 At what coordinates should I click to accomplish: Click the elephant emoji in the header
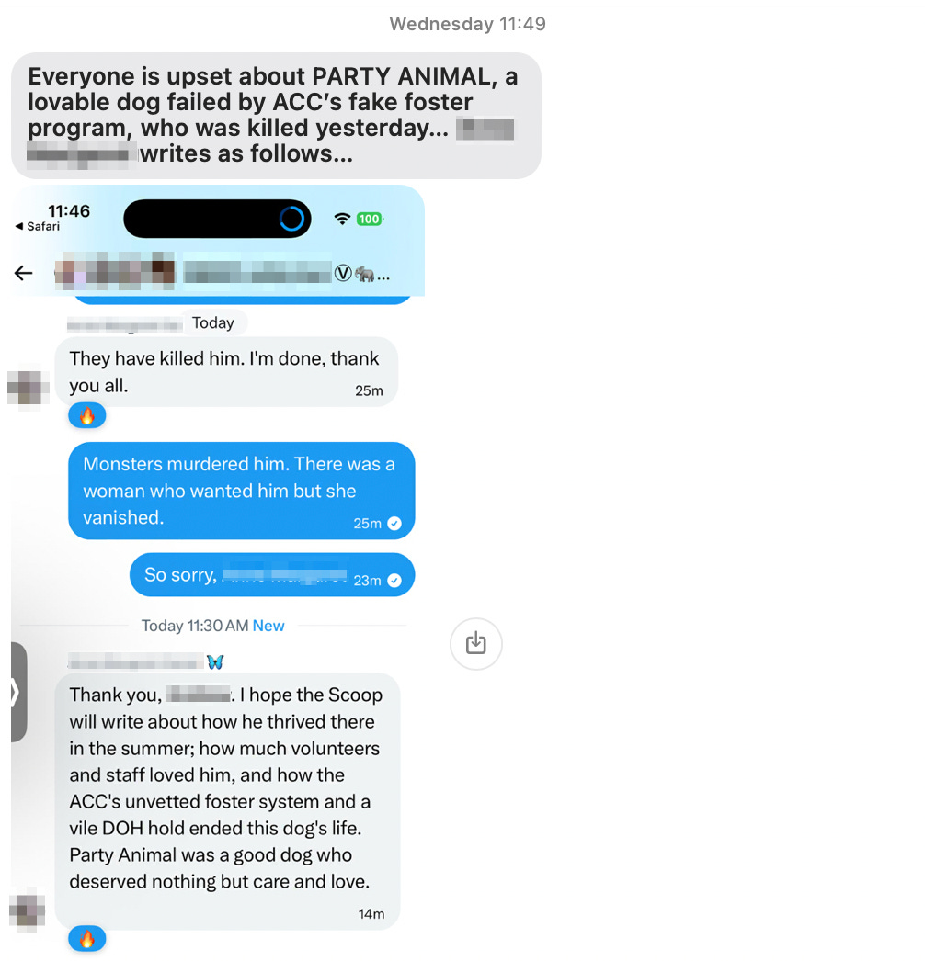point(365,274)
